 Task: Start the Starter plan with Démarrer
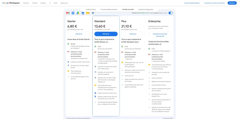tap(79, 34)
